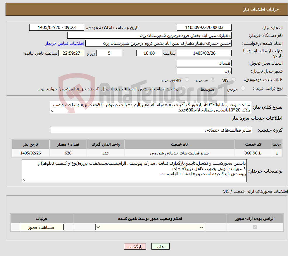The height and width of the screenshot is (256, 288).
Task: Select the کالا/خدمت radio option
Action: point(187,79)
